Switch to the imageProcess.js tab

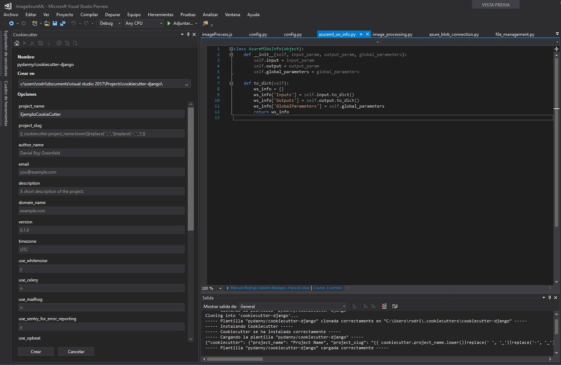217,34
